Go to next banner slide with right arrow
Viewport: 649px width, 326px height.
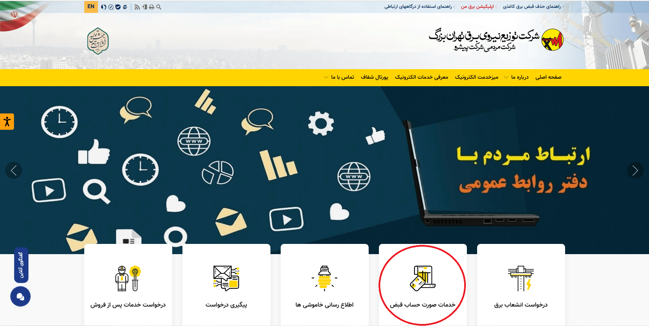pos(635,170)
